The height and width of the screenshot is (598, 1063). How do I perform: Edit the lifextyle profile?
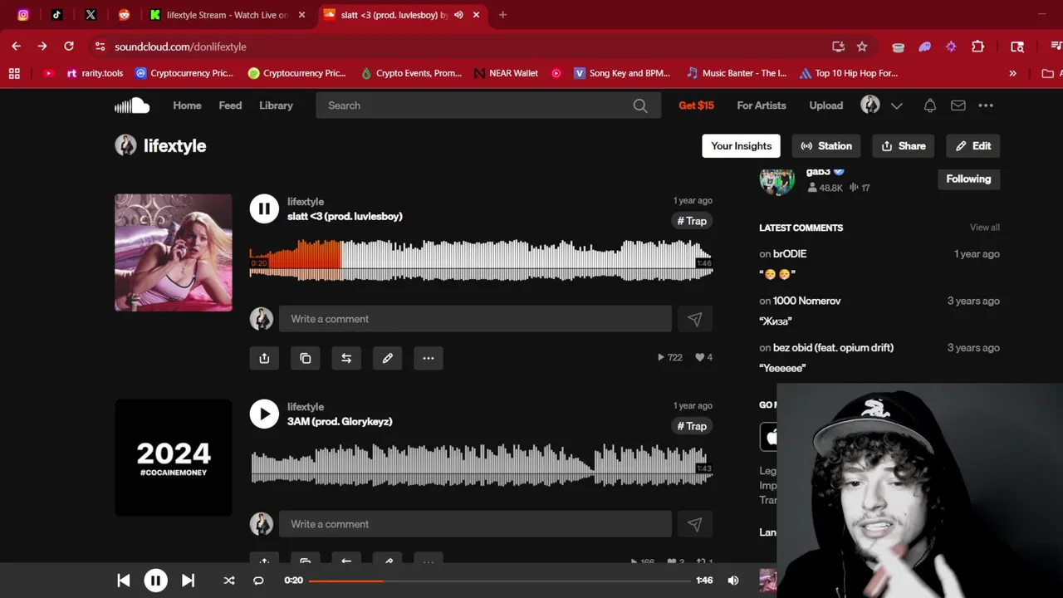pos(972,145)
